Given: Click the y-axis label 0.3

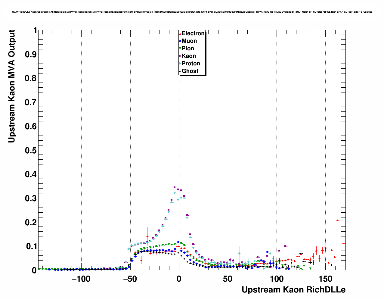Looking at the screenshot, I should click(31, 198).
